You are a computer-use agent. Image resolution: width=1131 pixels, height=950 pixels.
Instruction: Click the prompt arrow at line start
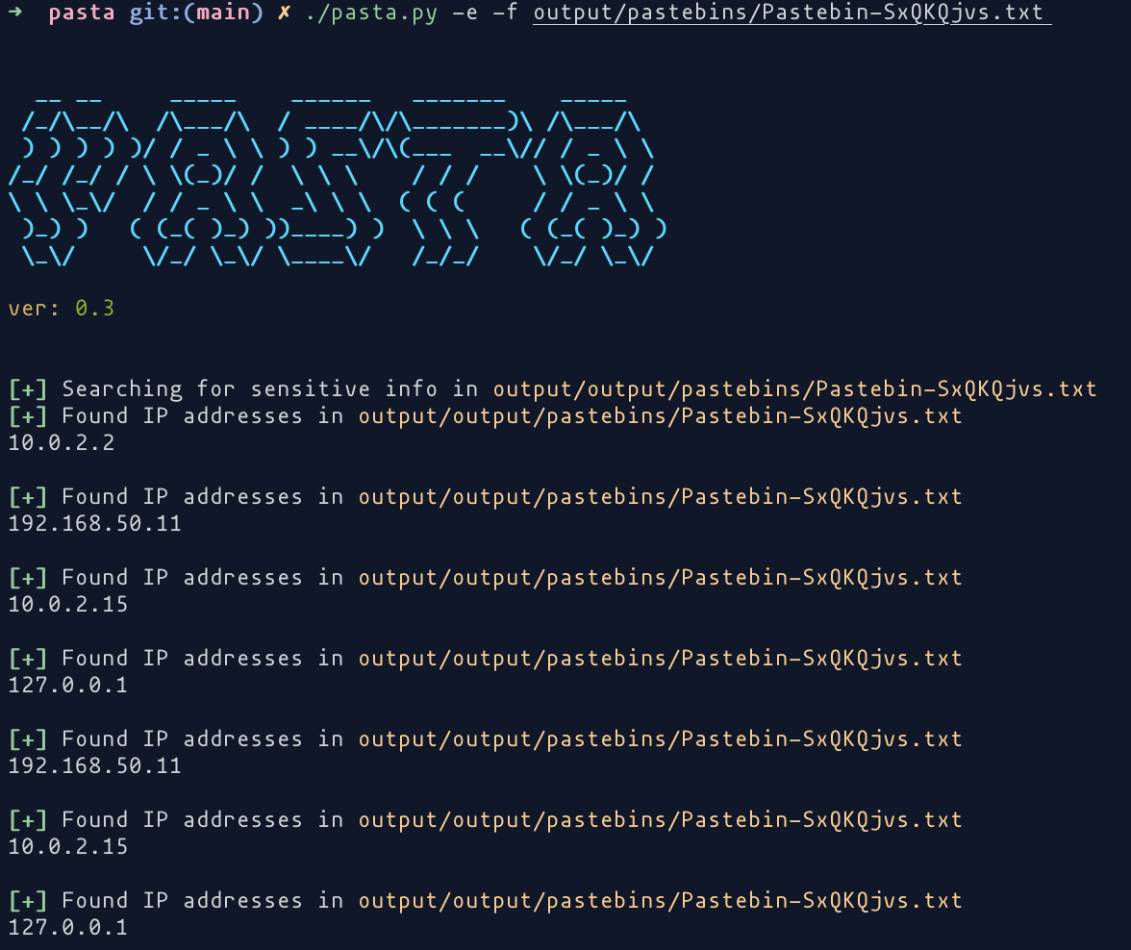(x=14, y=12)
